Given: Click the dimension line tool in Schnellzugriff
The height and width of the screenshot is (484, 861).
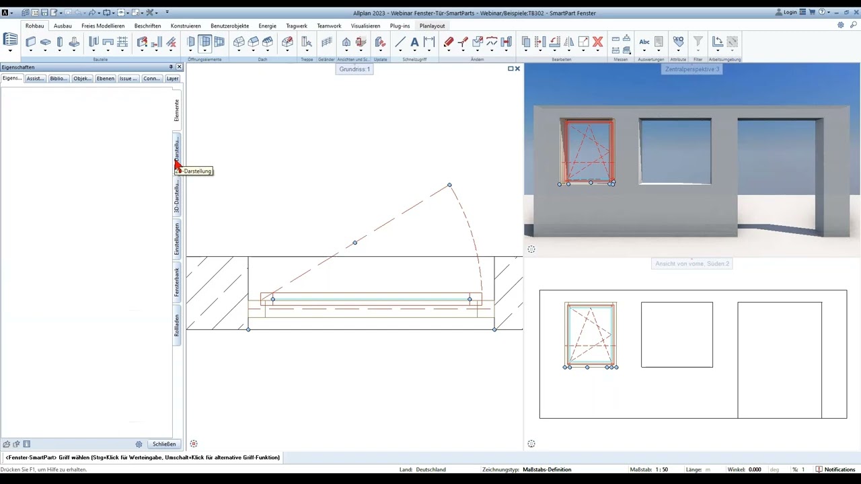Looking at the screenshot, I should click(x=429, y=42).
